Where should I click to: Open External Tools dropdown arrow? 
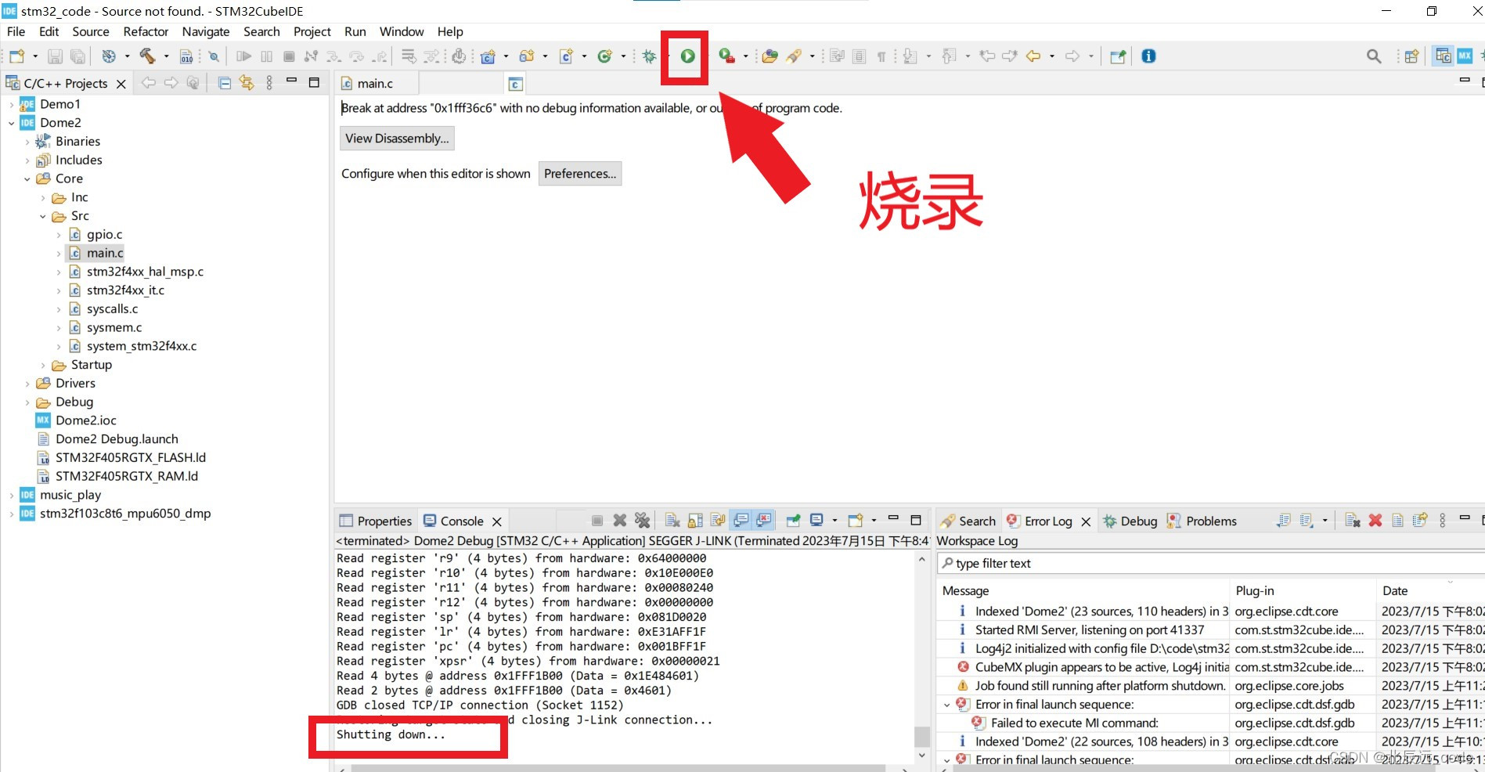tap(745, 56)
